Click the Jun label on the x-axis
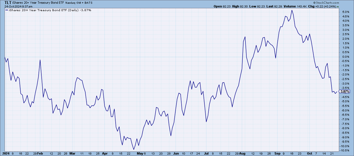Viewport: 354px width, 156px height. tap(176, 153)
